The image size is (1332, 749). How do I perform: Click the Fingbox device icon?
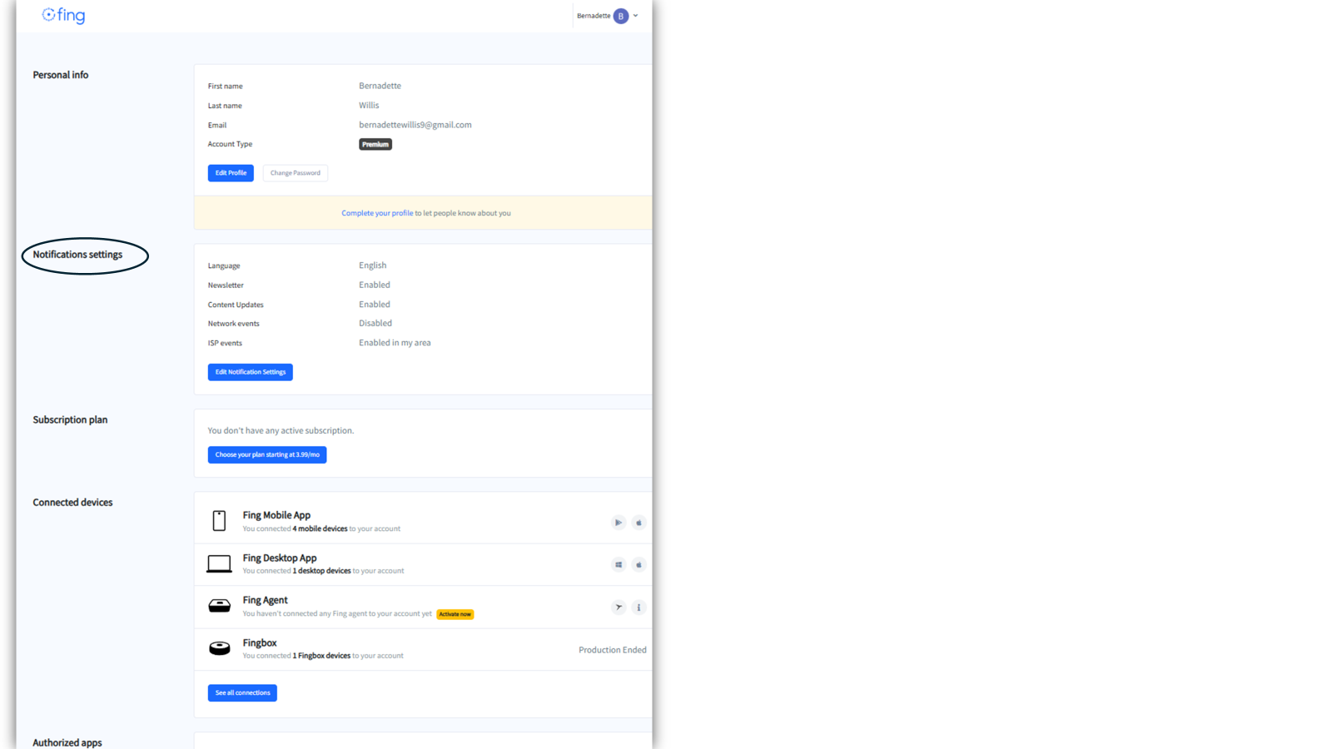point(219,648)
